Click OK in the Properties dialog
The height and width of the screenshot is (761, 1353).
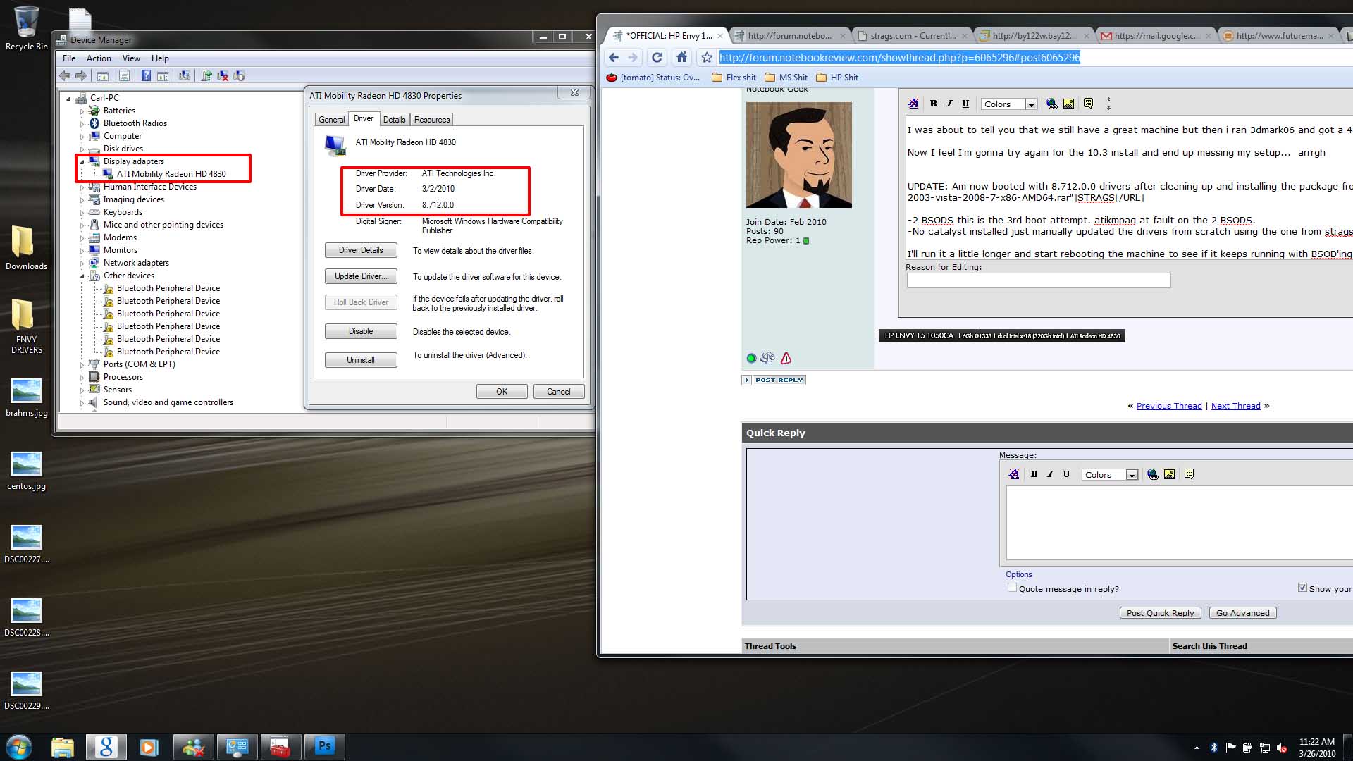pos(502,392)
